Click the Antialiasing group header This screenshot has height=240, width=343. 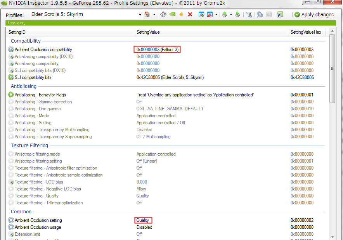24,86
